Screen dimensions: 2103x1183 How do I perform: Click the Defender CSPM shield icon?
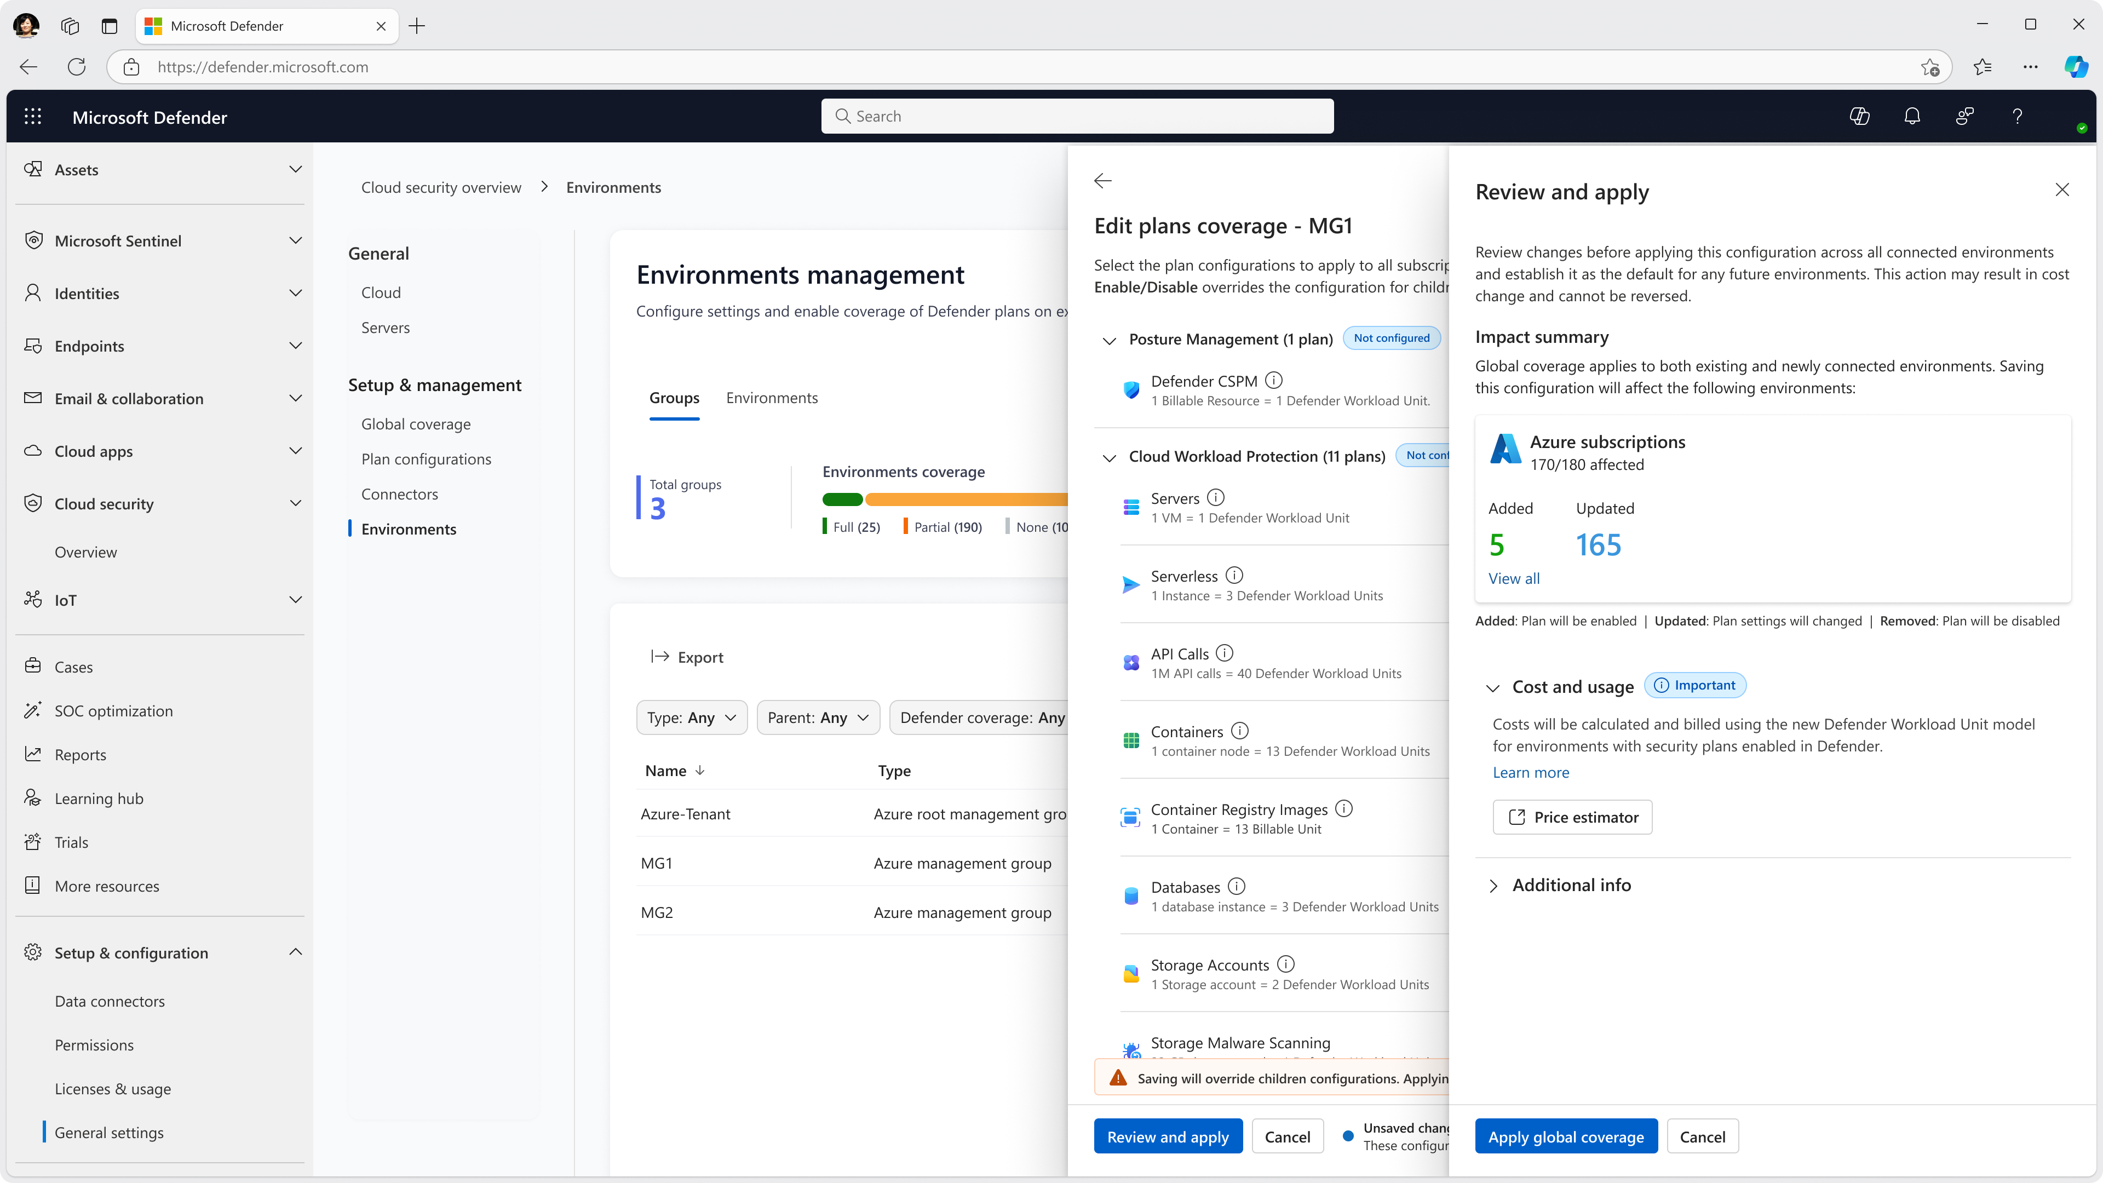point(1131,390)
